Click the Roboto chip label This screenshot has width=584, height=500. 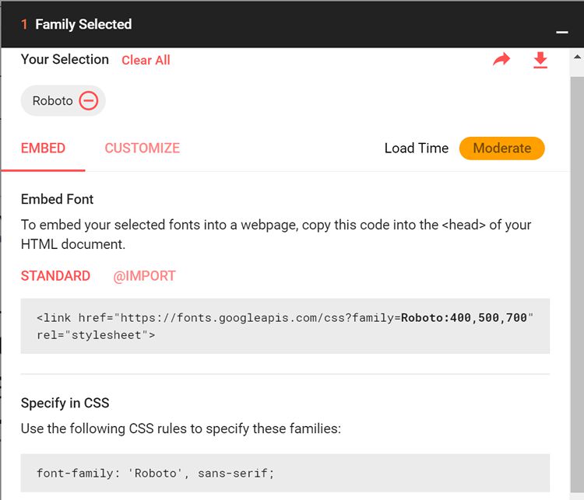tap(52, 101)
